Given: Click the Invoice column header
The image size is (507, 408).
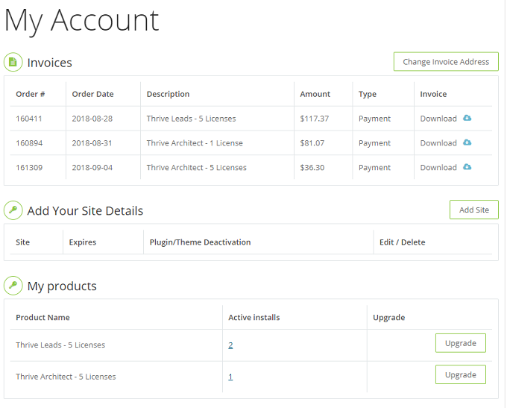Looking at the screenshot, I should (433, 94).
